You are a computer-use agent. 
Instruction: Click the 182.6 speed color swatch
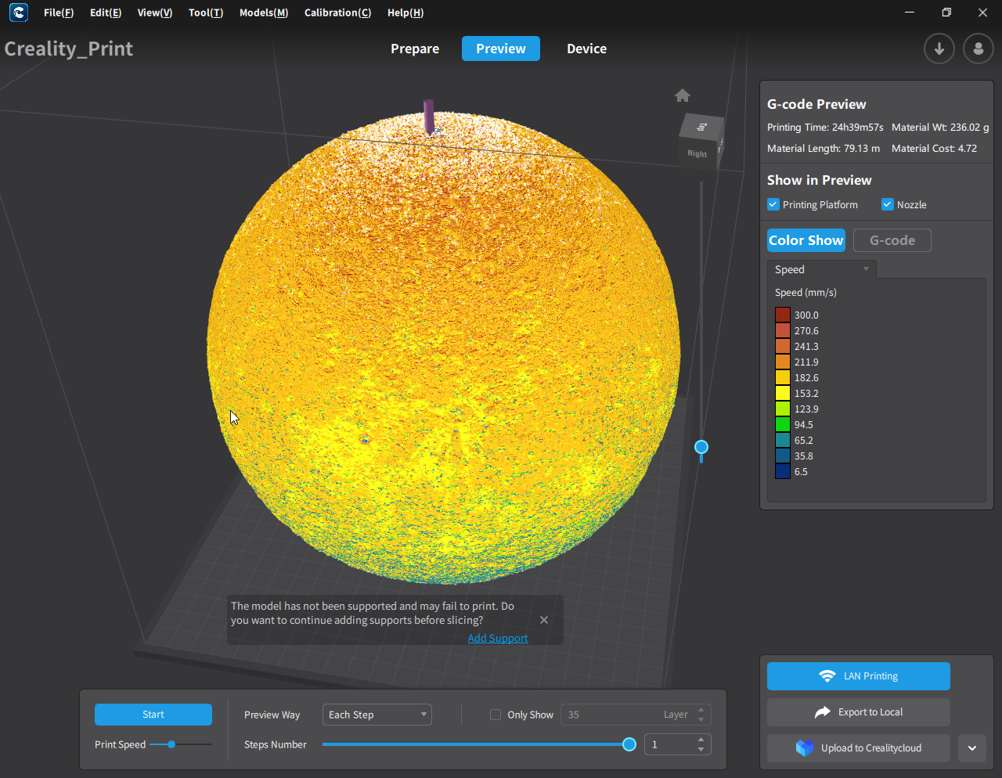[783, 377]
